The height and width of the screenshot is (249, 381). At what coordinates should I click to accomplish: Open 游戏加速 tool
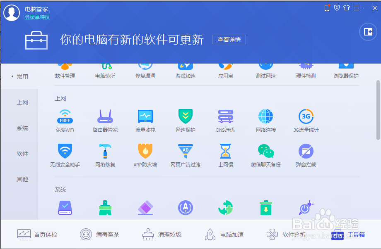(x=186, y=71)
